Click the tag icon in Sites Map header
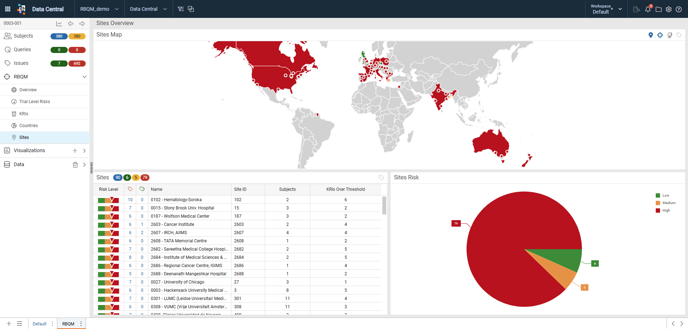This screenshot has width=688, height=329. (x=679, y=35)
